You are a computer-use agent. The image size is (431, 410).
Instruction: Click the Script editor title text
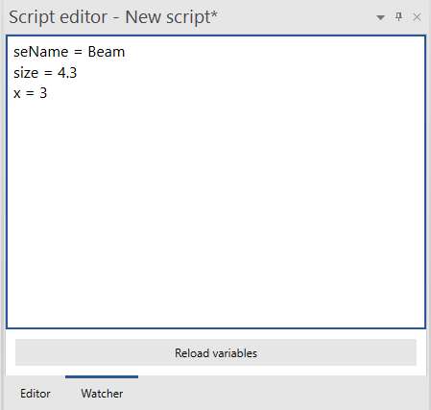click(58, 17)
